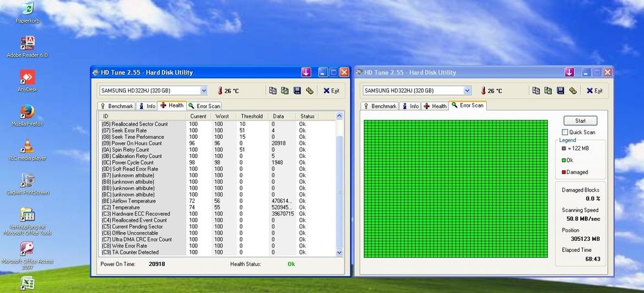Click the red Damaged legend swatch

point(563,172)
